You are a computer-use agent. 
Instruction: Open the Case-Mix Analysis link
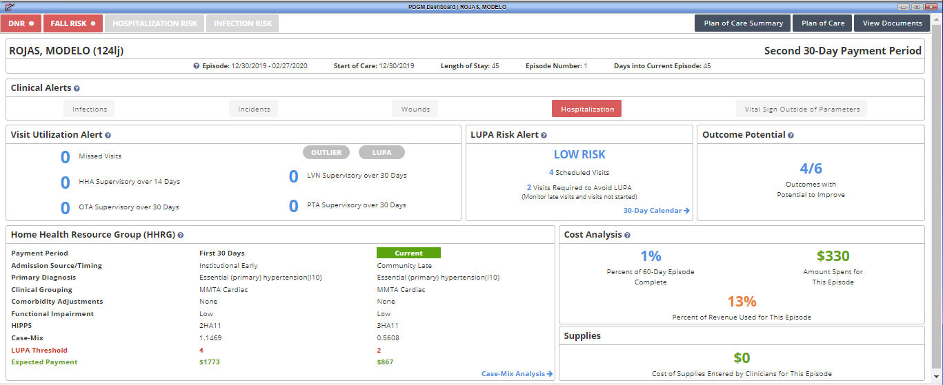[517, 374]
